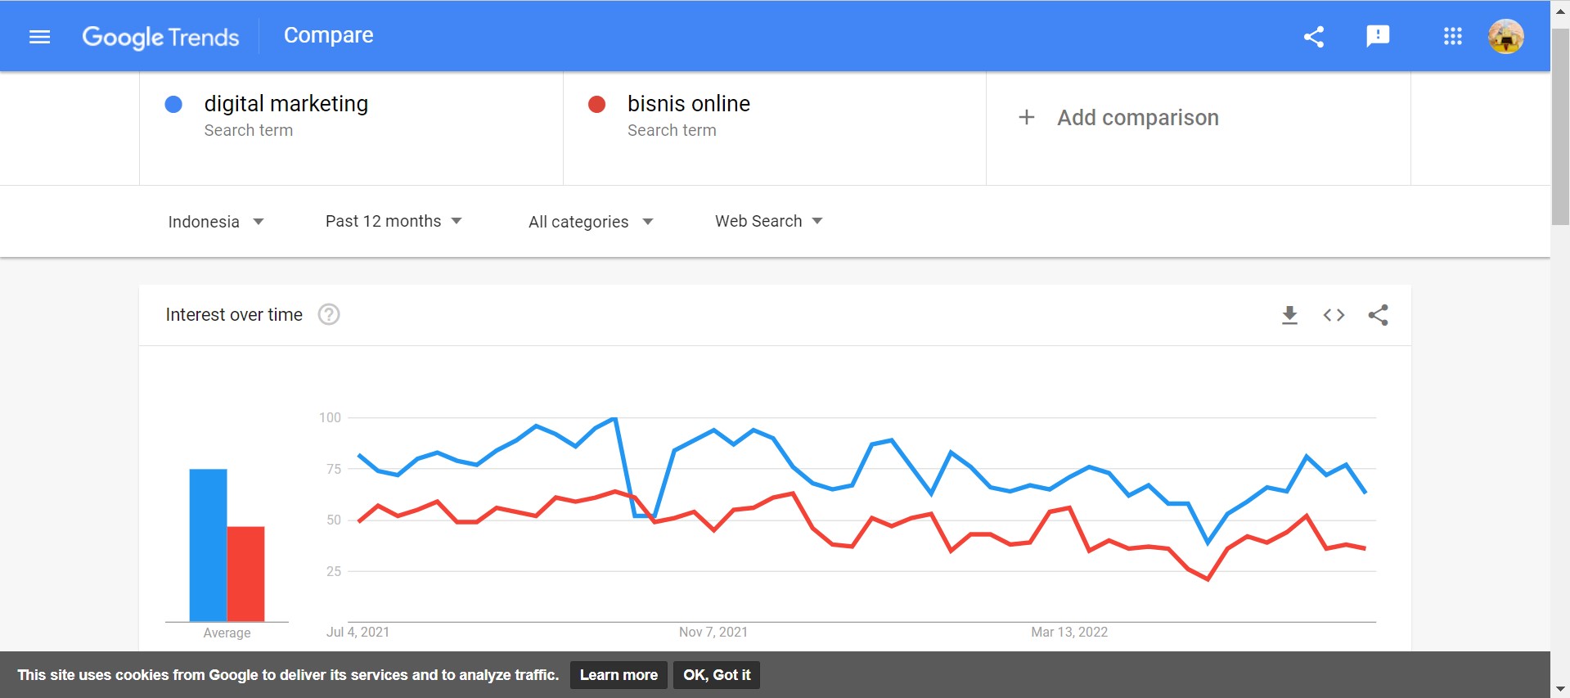The width and height of the screenshot is (1570, 698).
Task: Click the share icon in header
Action: (1314, 37)
